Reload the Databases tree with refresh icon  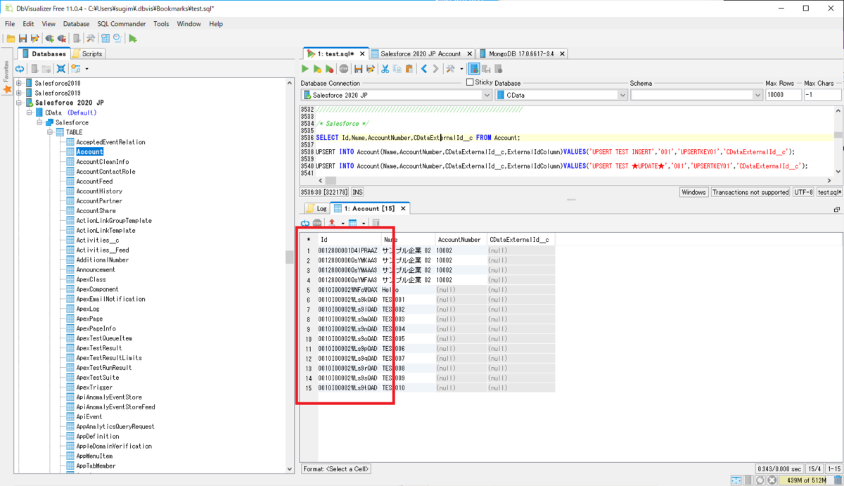tap(20, 69)
